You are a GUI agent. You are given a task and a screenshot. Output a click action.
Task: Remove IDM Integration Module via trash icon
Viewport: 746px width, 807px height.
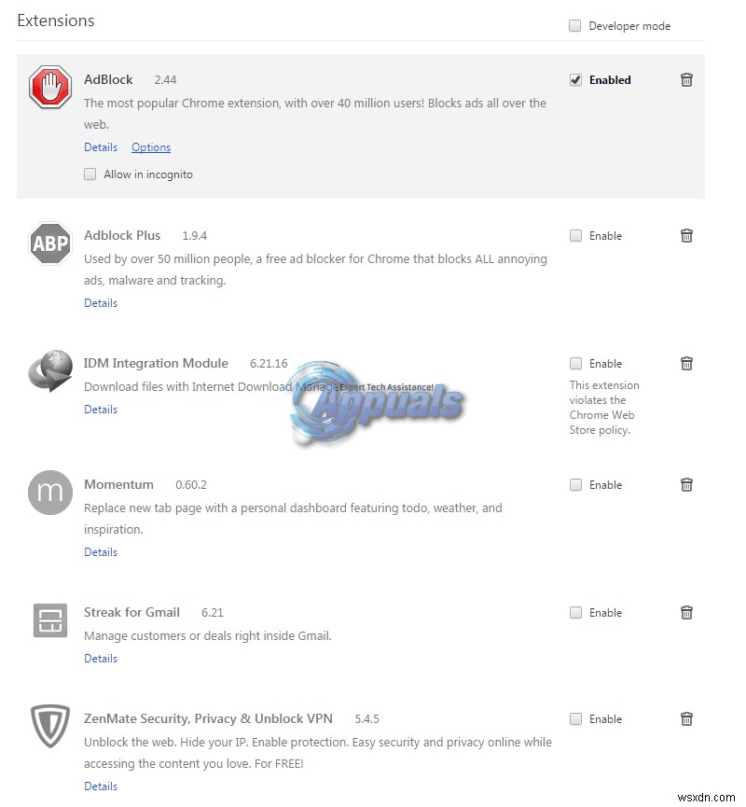pyautogui.click(x=686, y=364)
